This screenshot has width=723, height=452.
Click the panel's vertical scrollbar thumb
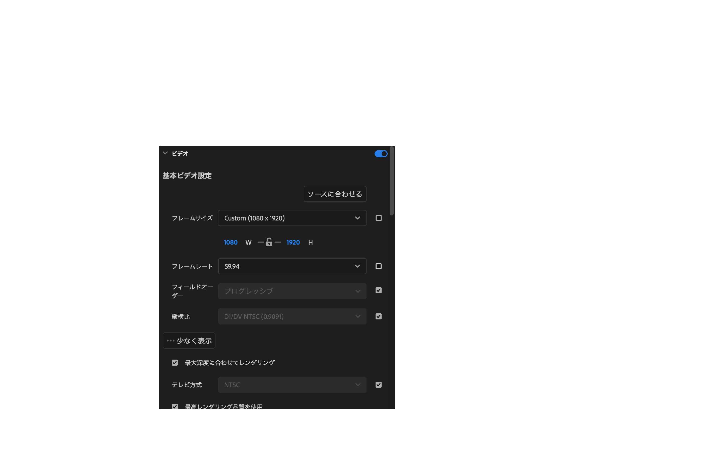[392, 181]
